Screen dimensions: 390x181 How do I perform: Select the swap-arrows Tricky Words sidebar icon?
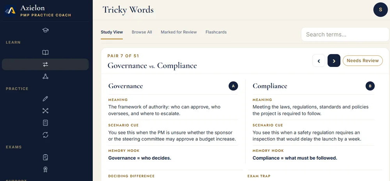45,65
